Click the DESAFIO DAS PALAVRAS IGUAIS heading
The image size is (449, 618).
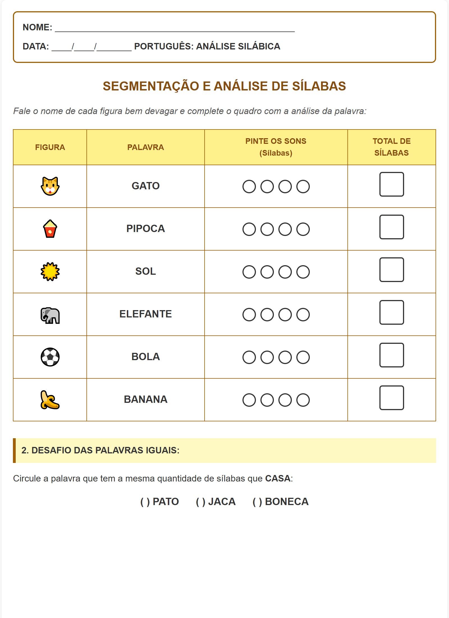click(x=100, y=450)
